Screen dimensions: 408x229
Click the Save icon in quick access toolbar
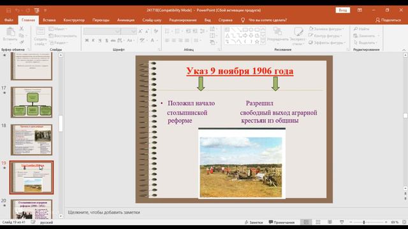coord(8,10)
